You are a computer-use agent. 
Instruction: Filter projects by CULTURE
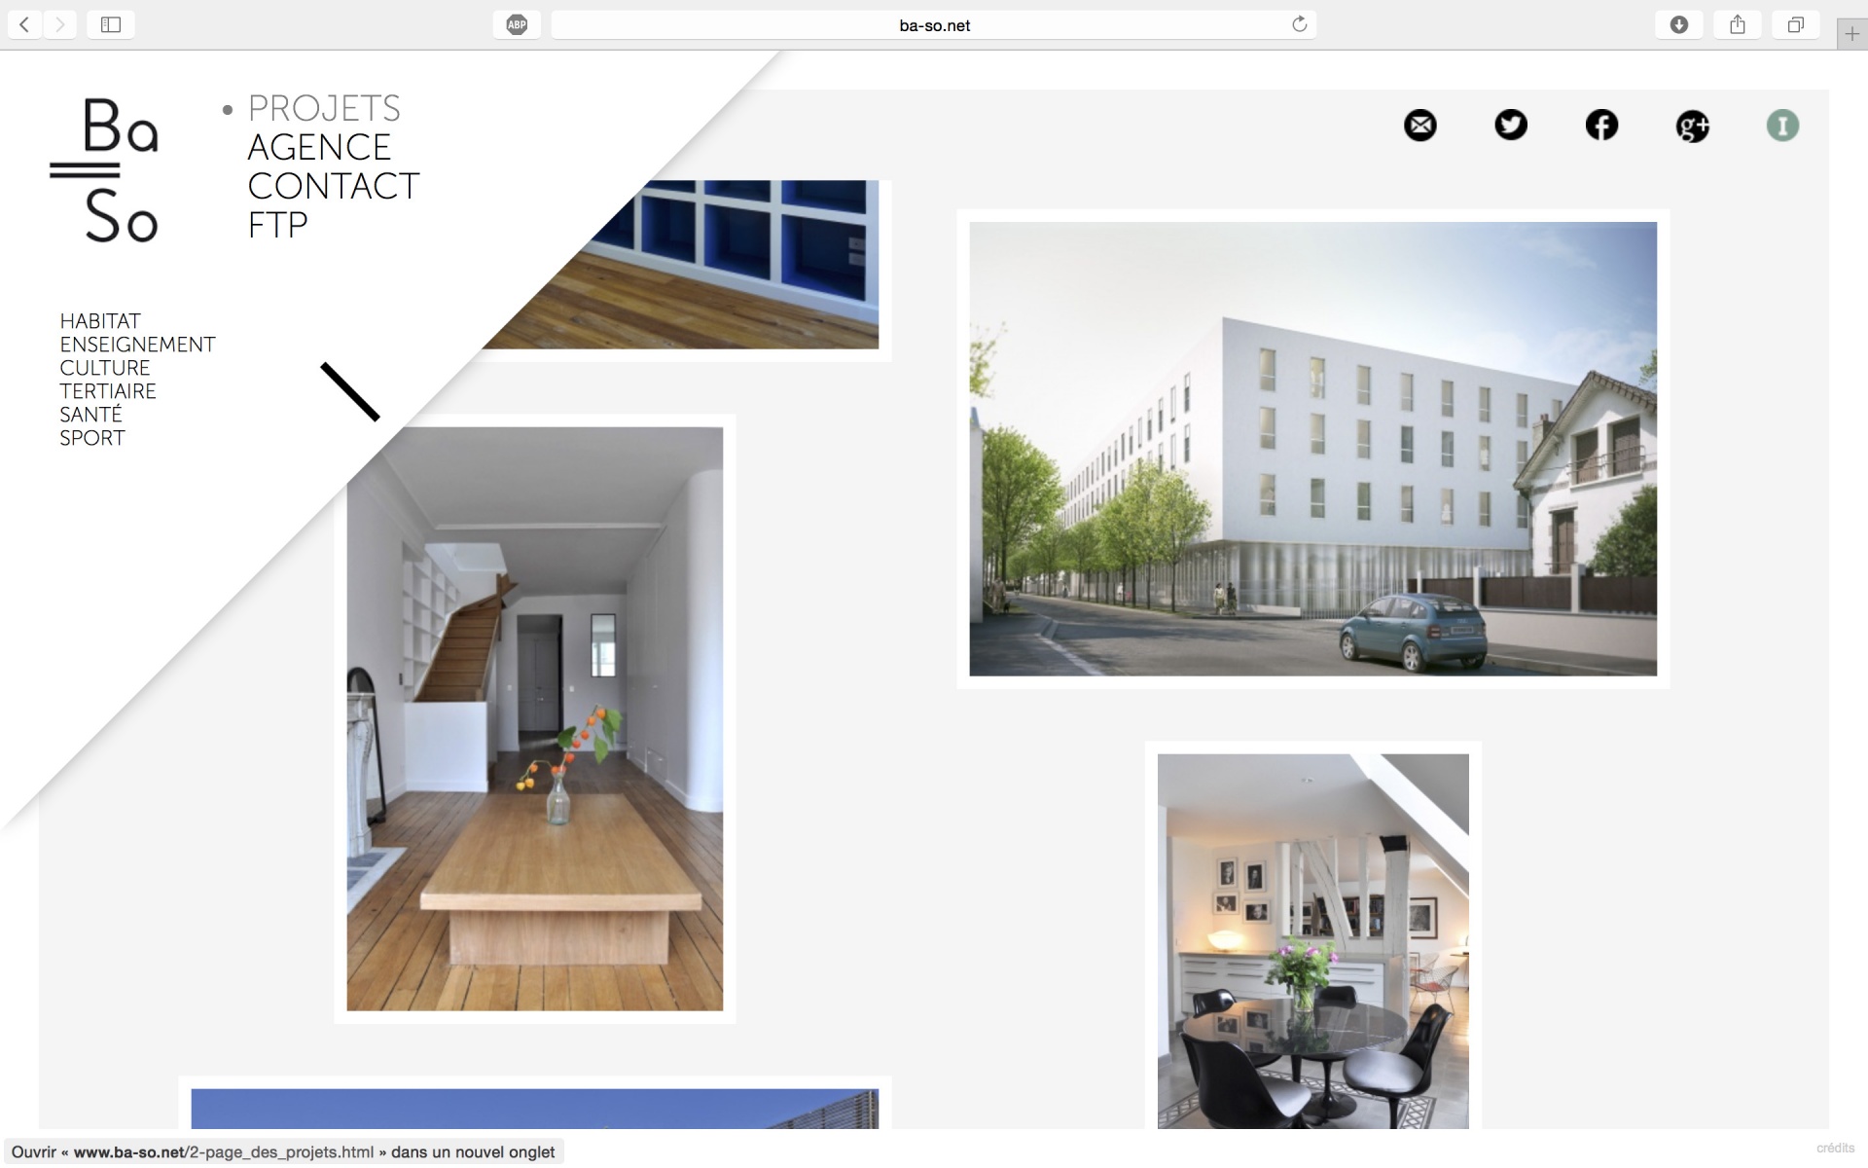pos(105,368)
